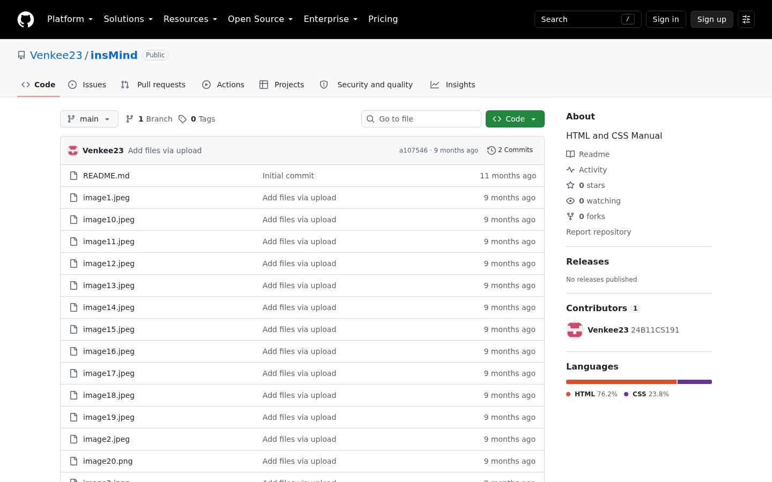Viewport: 772px width, 482px height.
Task: Open the Projects tab
Action: pyautogui.click(x=282, y=85)
